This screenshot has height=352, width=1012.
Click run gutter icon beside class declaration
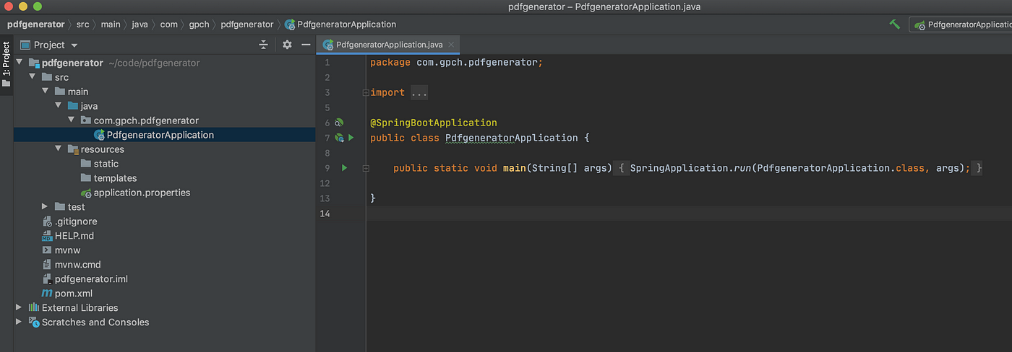(x=351, y=137)
